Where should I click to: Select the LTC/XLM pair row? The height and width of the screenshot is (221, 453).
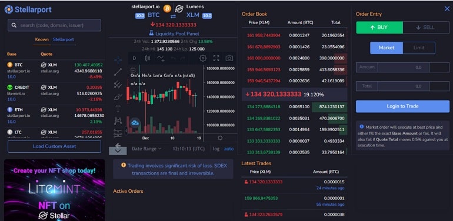point(55,133)
